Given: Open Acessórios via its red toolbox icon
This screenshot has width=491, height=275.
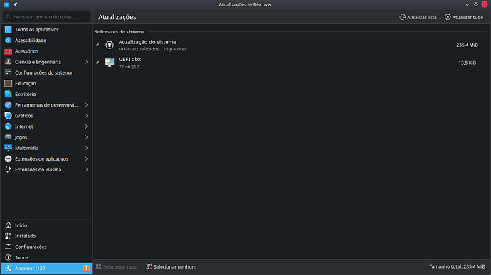Looking at the screenshot, I should pos(8,51).
